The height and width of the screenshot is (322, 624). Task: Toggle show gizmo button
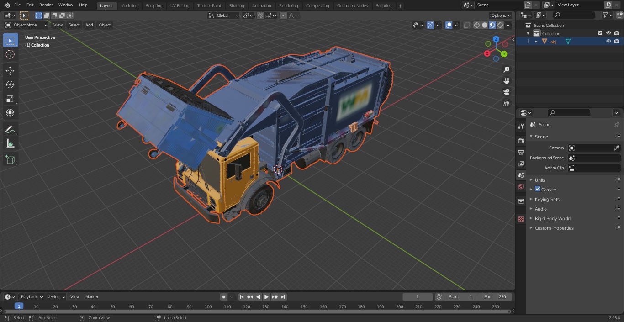point(430,25)
